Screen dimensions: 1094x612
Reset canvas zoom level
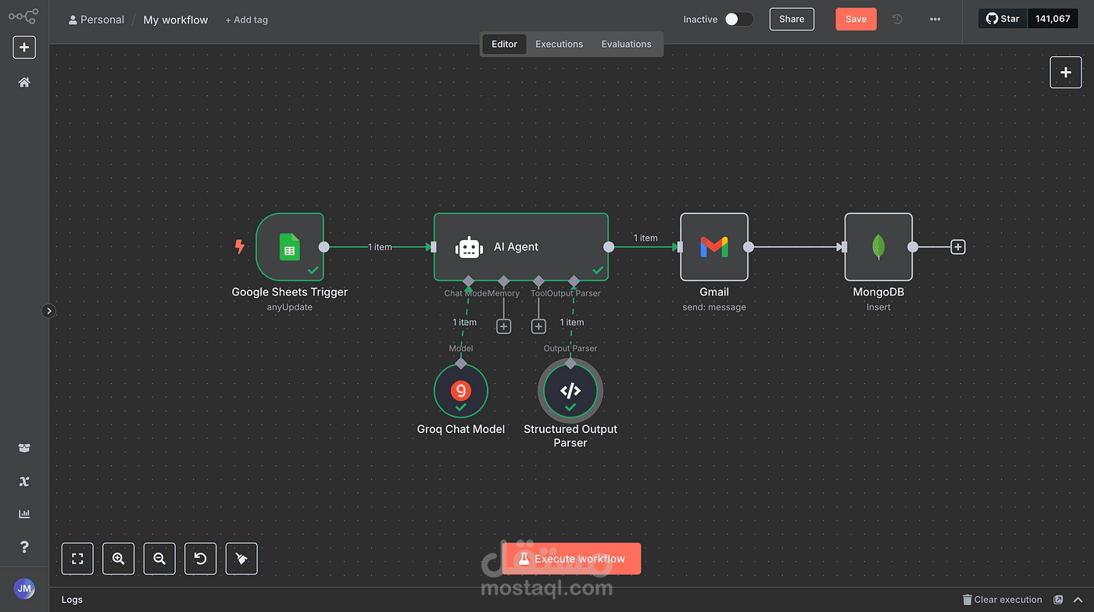click(x=200, y=559)
